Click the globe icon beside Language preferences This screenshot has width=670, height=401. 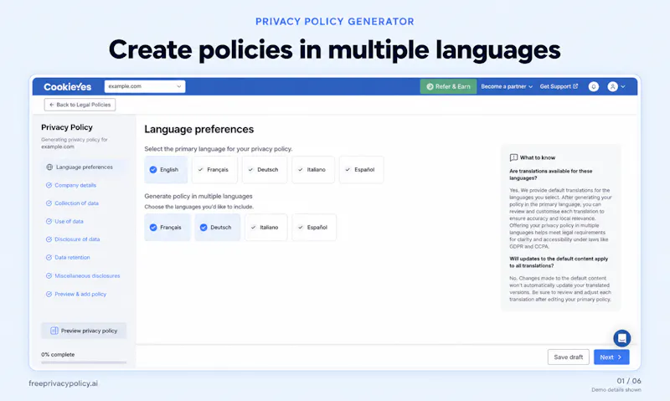coord(49,167)
